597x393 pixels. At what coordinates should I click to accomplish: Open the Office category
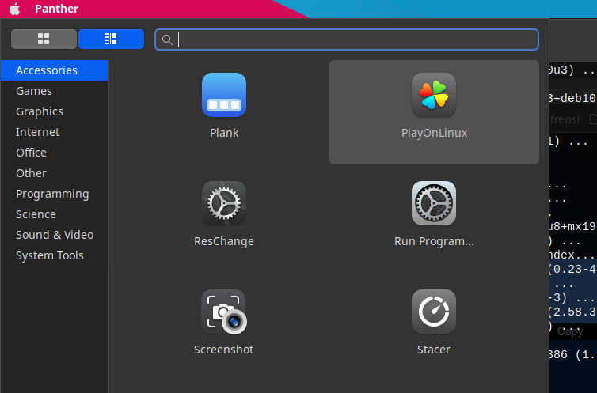pyautogui.click(x=54, y=153)
